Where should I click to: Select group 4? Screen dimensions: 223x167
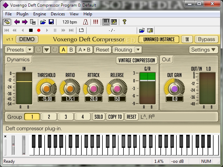(x=82, y=117)
